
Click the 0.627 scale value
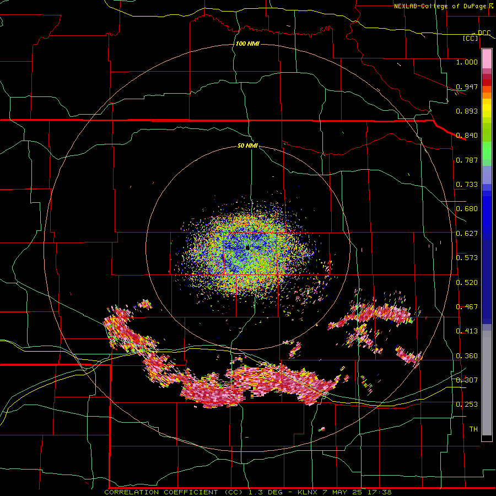(467, 234)
